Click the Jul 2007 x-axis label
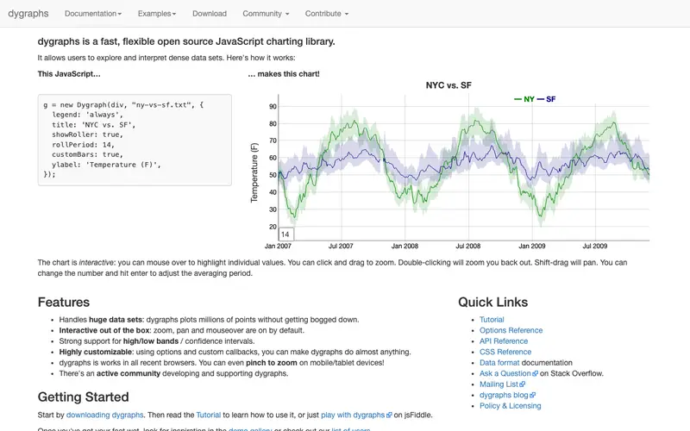 (341, 246)
